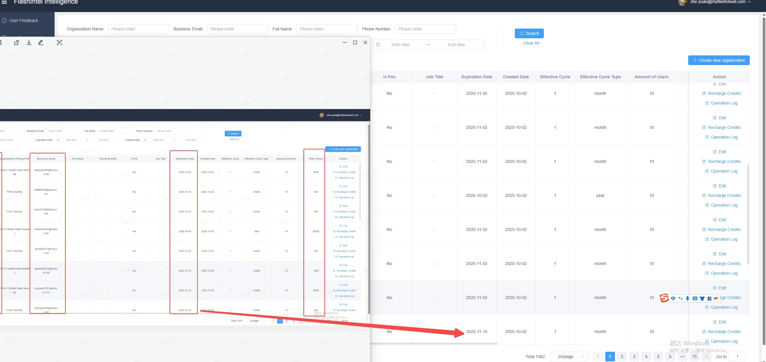Screen dimensions: 766x362
Task: Click the Clear All link
Action: [x=531, y=43]
